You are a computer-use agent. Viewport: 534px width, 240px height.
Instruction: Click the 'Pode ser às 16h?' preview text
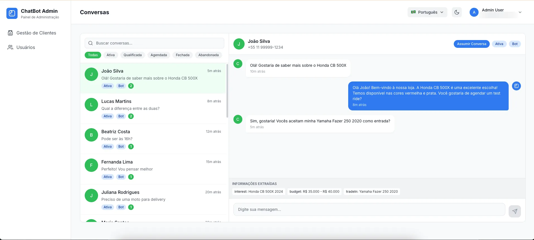click(117, 139)
